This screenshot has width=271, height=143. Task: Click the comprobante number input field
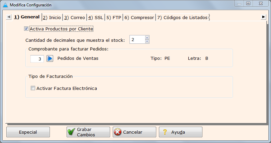[x=37, y=58]
